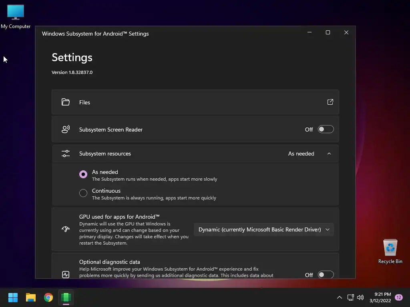
Task: Toggle the Subsystem Screen Reader switch
Action: (326, 129)
